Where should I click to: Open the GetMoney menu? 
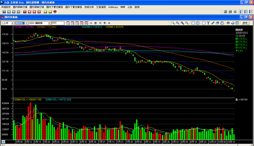(x=113, y=7)
